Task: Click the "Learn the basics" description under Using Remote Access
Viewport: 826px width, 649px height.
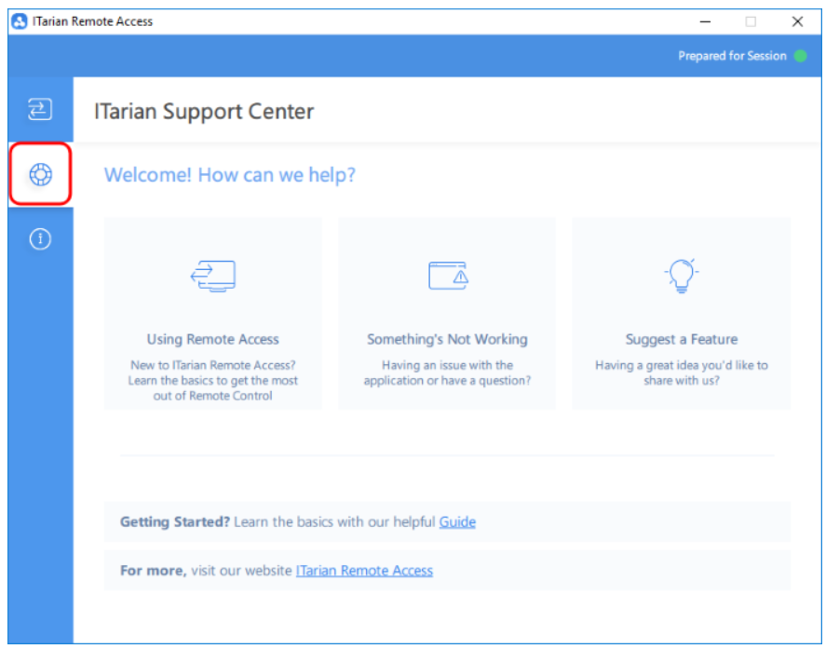Action: point(212,381)
